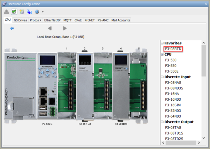Click the green checkmark verify toolbar icon
This screenshot has height=149, width=210.
click(x=14, y=12)
